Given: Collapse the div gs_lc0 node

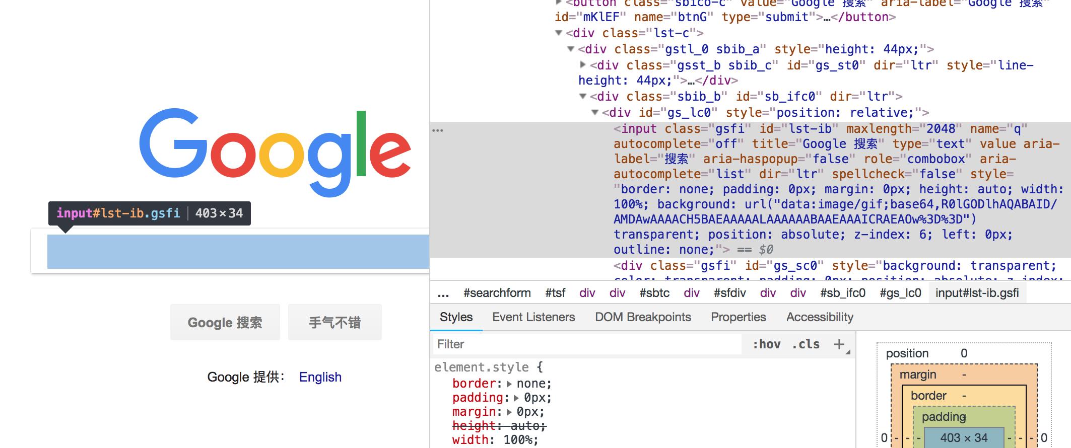Looking at the screenshot, I should pos(595,112).
